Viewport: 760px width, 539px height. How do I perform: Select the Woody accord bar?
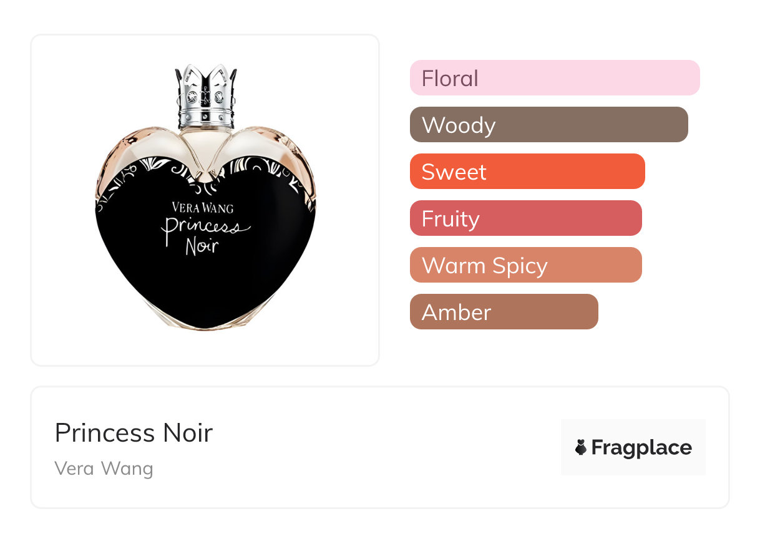pyautogui.click(x=548, y=125)
